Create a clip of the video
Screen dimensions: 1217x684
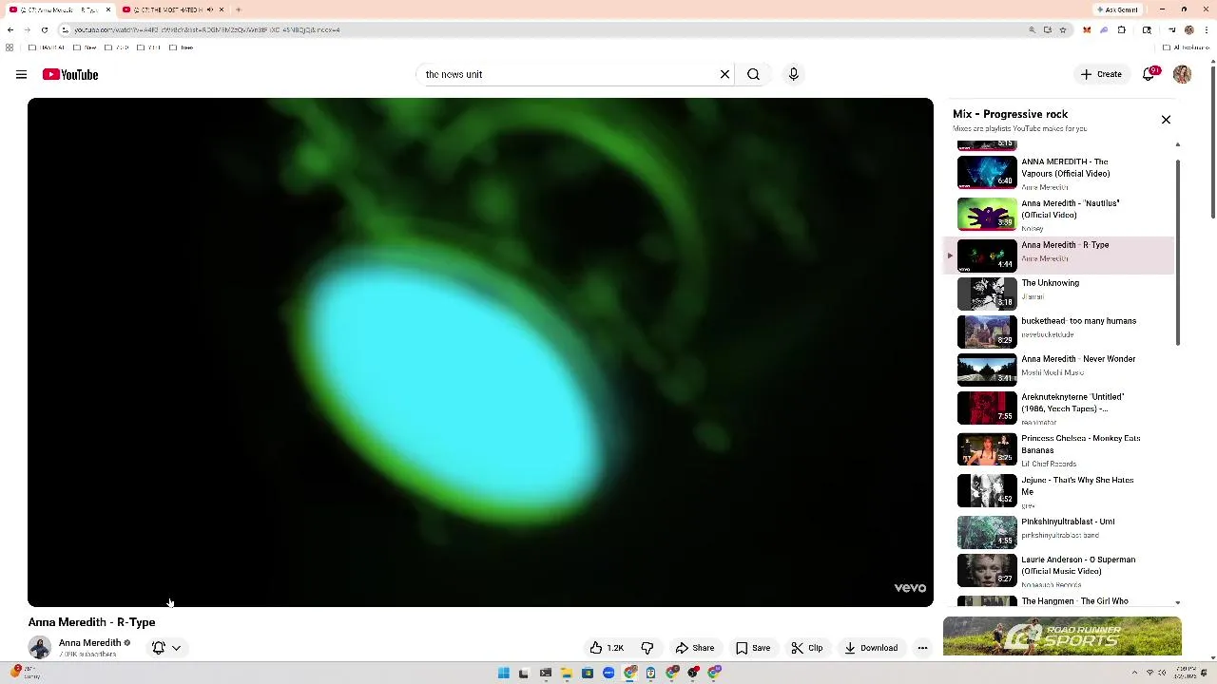[x=807, y=648]
